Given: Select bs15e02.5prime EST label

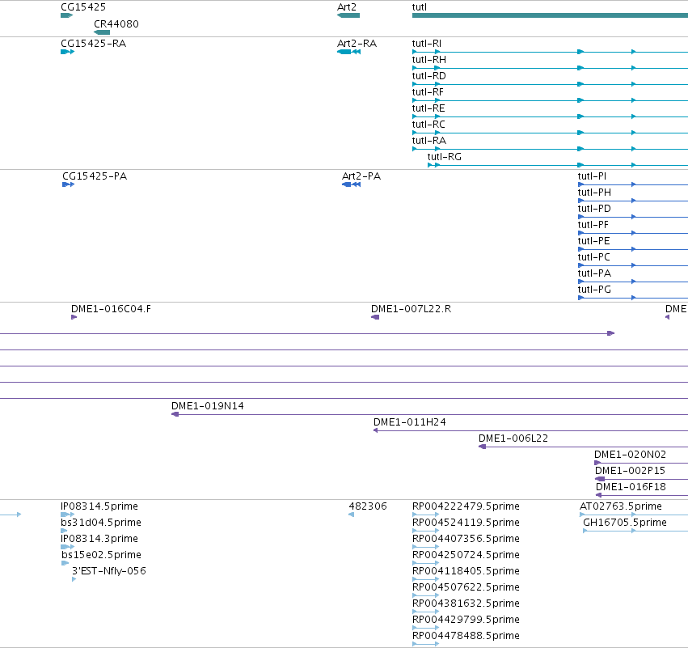Looking at the screenshot, I should click(101, 556).
